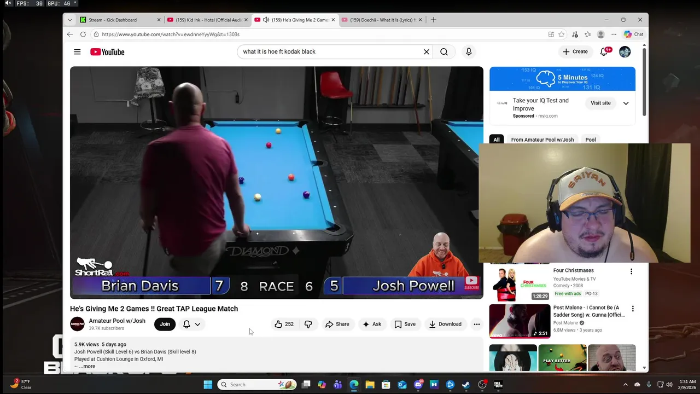Open Steam from the taskbar

(466, 385)
